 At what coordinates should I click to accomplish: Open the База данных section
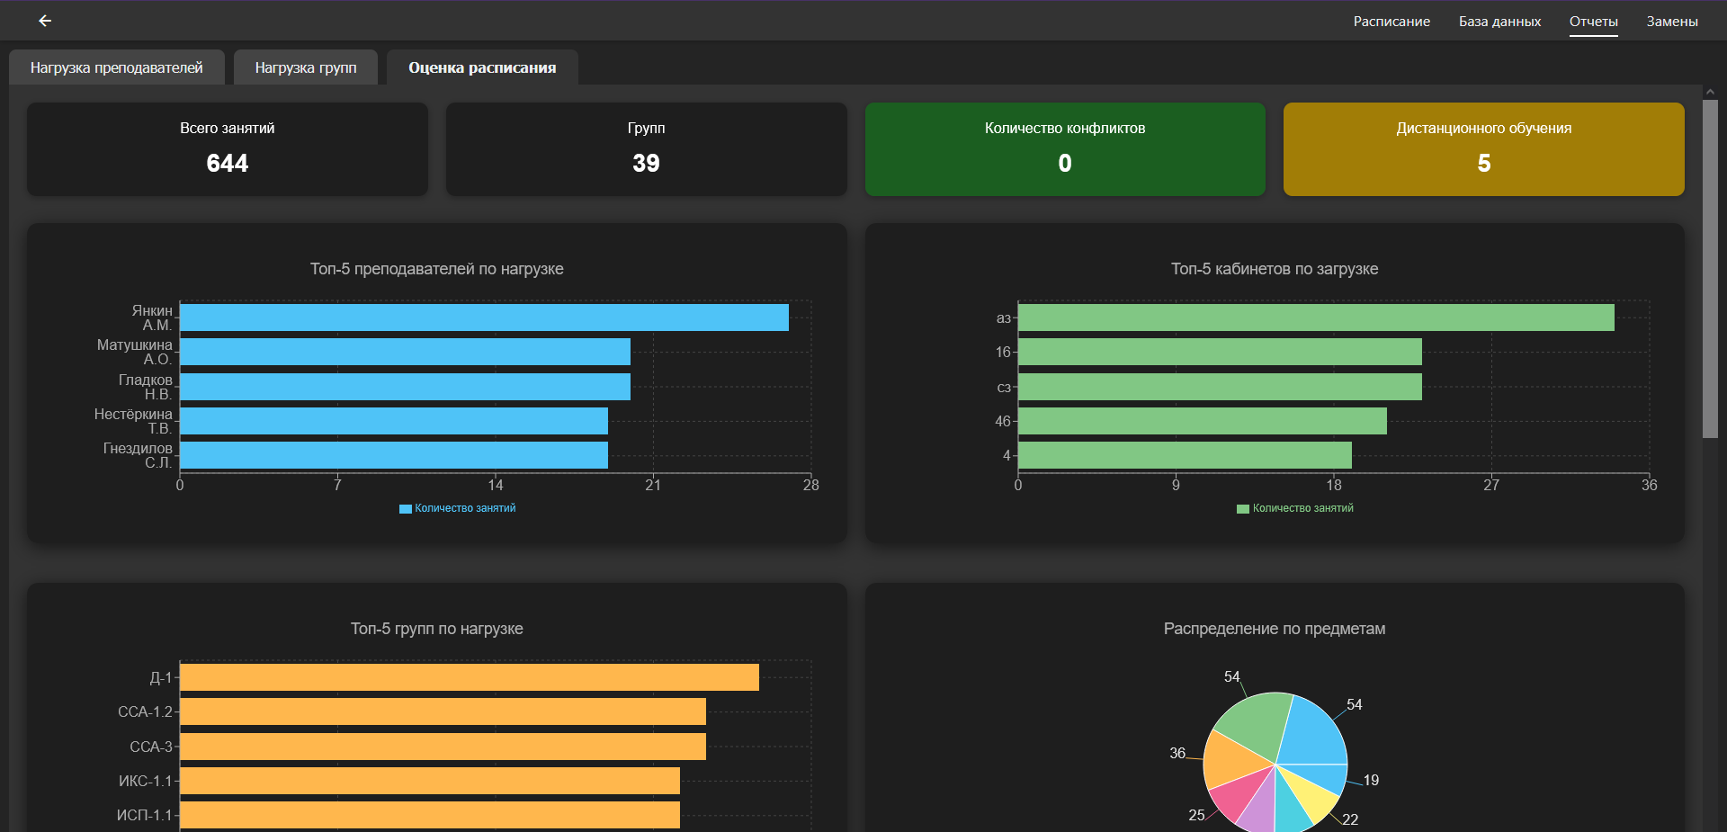[1499, 22]
